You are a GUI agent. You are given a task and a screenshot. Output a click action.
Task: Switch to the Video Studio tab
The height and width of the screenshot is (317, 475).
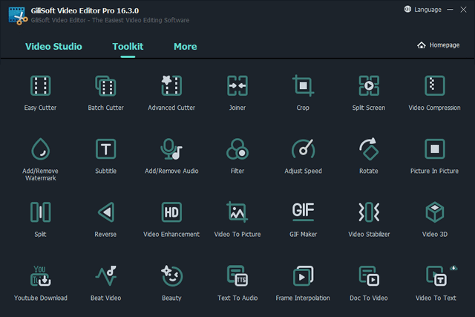coord(53,47)
